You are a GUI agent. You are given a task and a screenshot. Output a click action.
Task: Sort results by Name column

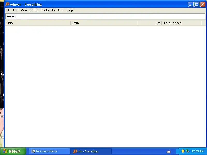coord(38,23)
